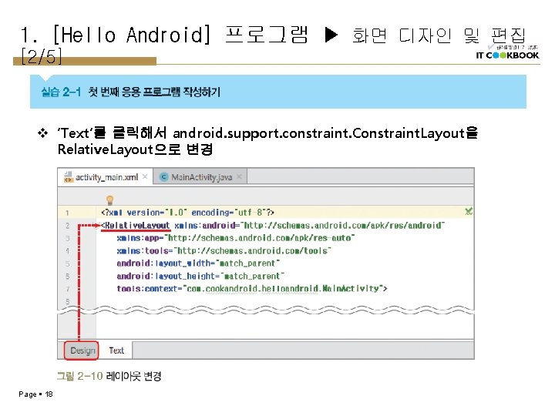Close the MainActivity.java tab

pos(239,176)
